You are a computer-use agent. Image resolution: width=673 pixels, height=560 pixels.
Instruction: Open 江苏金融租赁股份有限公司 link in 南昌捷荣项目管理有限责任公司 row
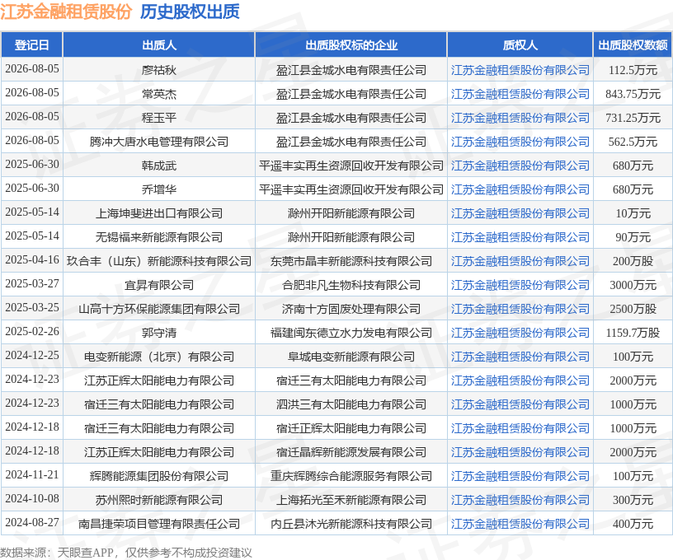(520, 524)
